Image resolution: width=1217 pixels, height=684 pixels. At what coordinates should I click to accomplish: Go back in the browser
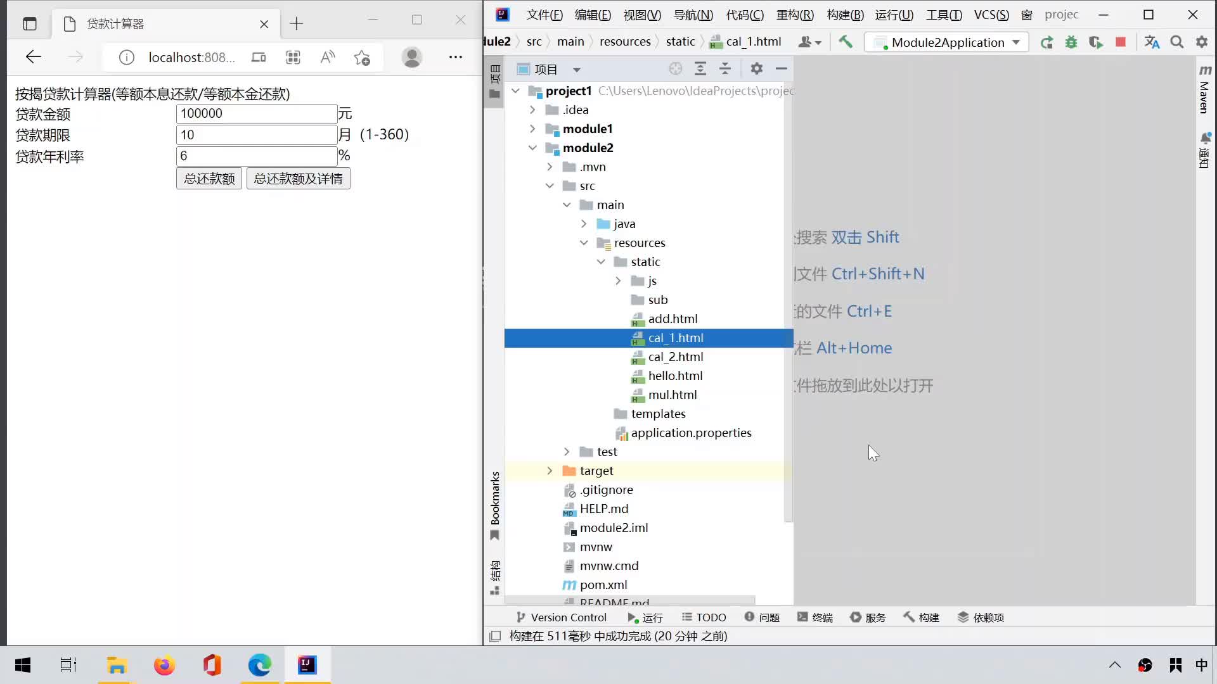34,57
